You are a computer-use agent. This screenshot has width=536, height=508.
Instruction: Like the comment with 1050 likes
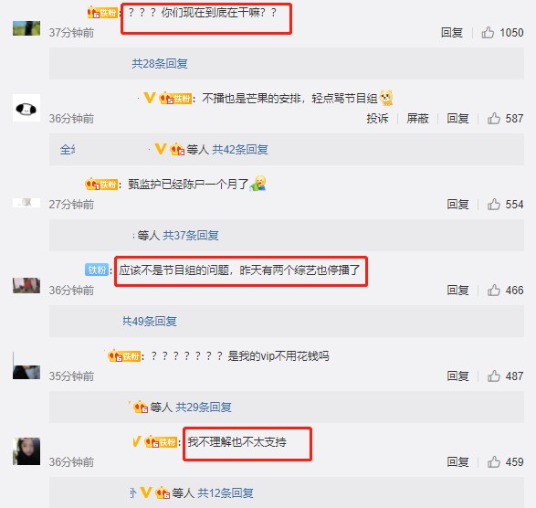[488, 33]
